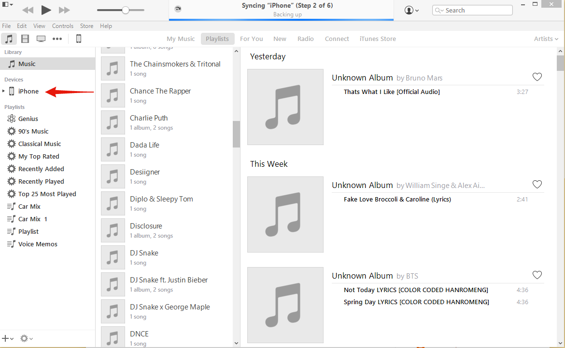Show more media types ellipsis
565x348 pixels.
(x=57, y=39)
